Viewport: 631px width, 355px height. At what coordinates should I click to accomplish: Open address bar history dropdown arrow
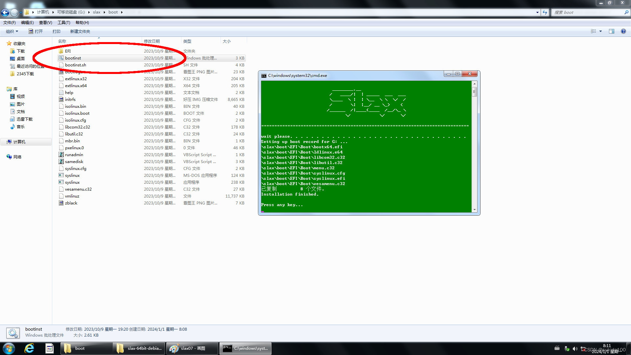[x=537, y=12]
